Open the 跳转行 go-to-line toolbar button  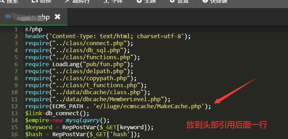pyautogui.click(x=77, y=2)
